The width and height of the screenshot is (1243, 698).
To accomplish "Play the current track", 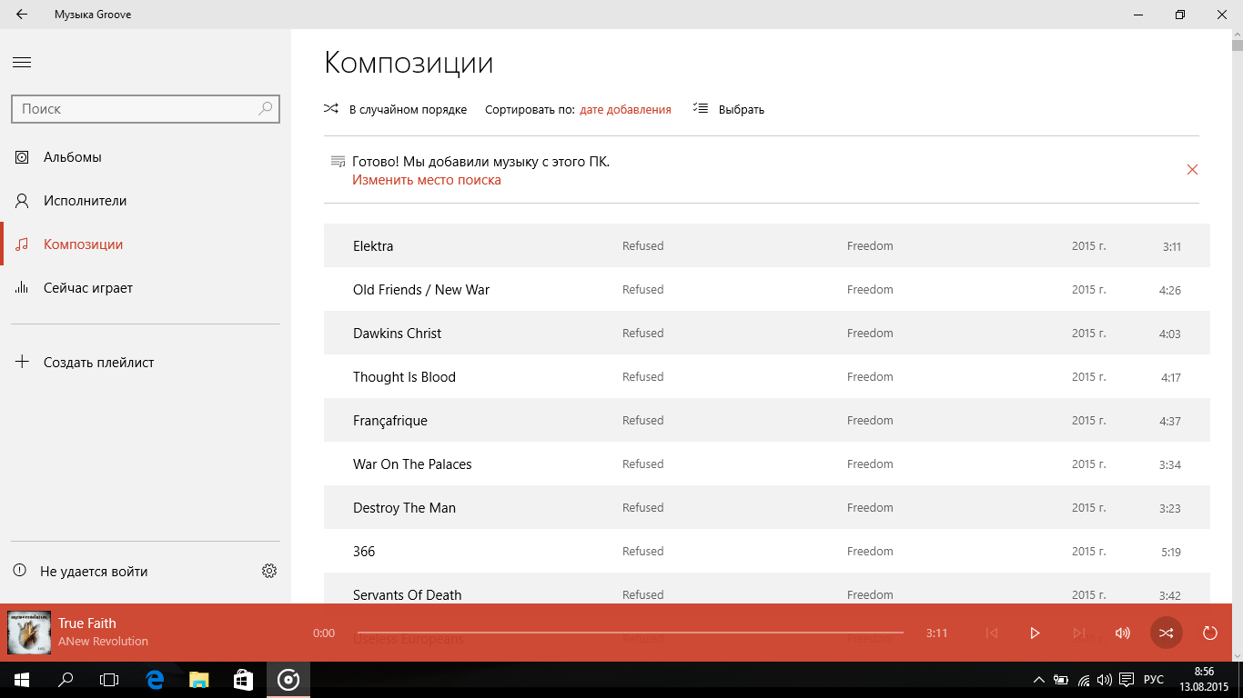I will click(x=1035, y=633).
